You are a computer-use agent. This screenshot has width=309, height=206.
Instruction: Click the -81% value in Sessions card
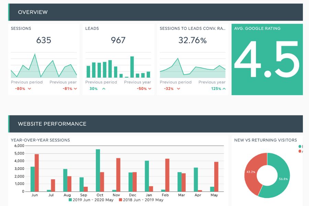coord(67,89)
